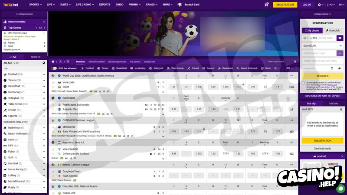This screenshot has height=195, width=347.
Task: Select the One-click registration option
Action: click(x=333, y=30)
